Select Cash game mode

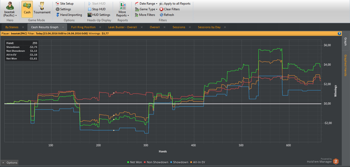(27, 9)
